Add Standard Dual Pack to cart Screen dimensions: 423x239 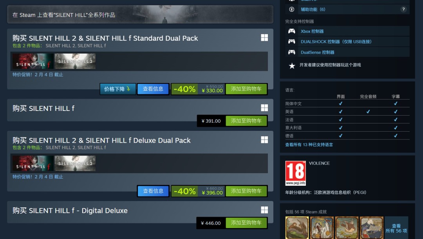point(246,89)
